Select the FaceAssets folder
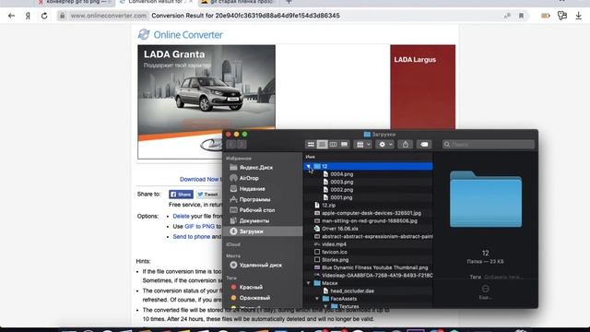 click(343, 299)
